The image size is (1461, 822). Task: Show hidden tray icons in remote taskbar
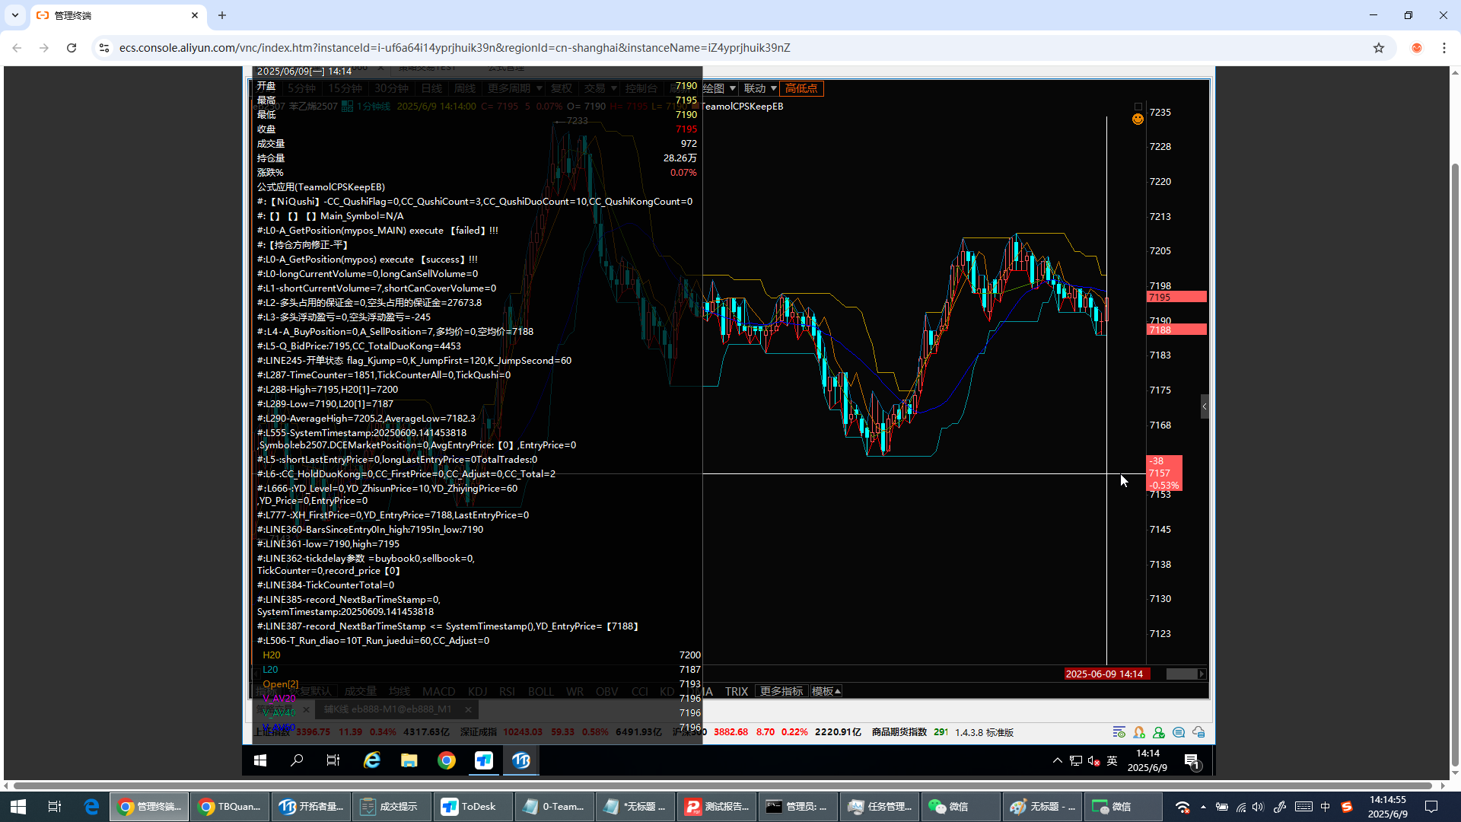point(1058,760)
